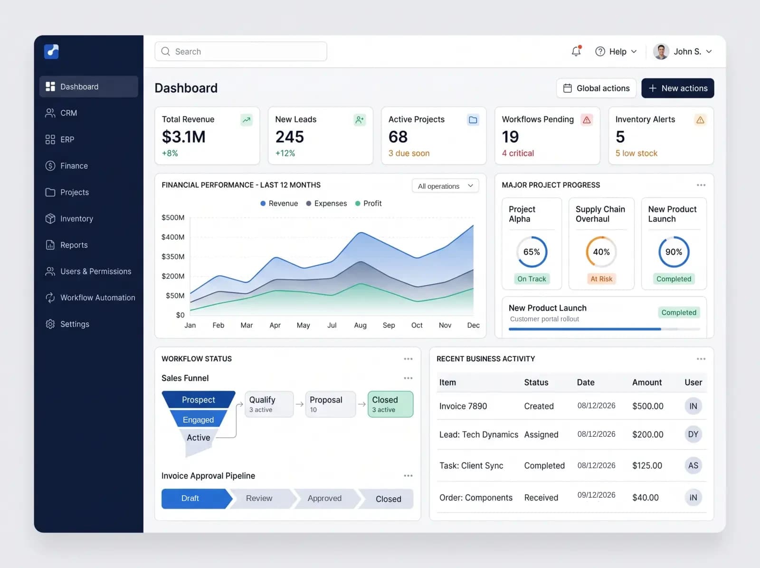Viewport: 760px width, 568px height.
Task: Click the Project Alpha 65% progress ring
Action: click(532, 252)
